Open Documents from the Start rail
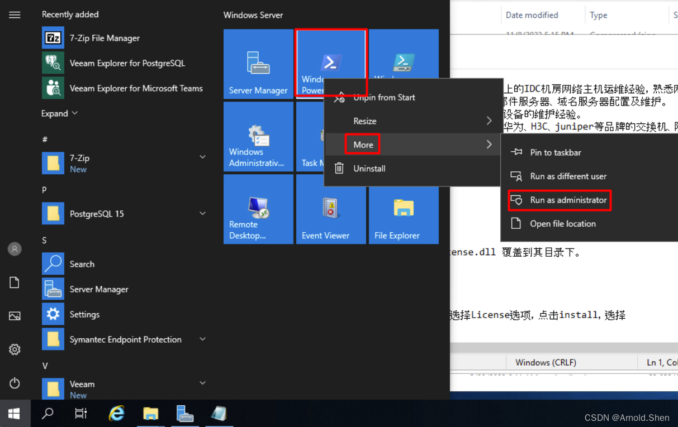 15,282
